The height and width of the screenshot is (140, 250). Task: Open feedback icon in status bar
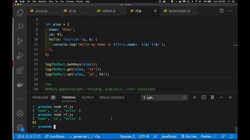tap(223, 136)
